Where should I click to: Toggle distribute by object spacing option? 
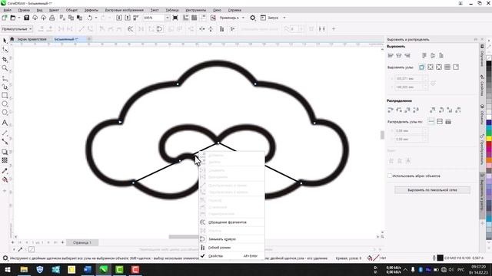click(448, 121)
